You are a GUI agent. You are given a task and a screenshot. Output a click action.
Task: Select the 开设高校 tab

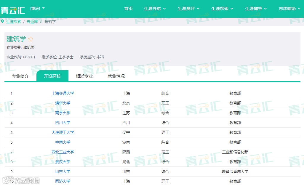52,76
